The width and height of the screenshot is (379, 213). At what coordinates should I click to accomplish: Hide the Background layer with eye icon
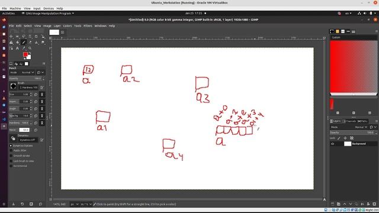click(x=333, y=144)
